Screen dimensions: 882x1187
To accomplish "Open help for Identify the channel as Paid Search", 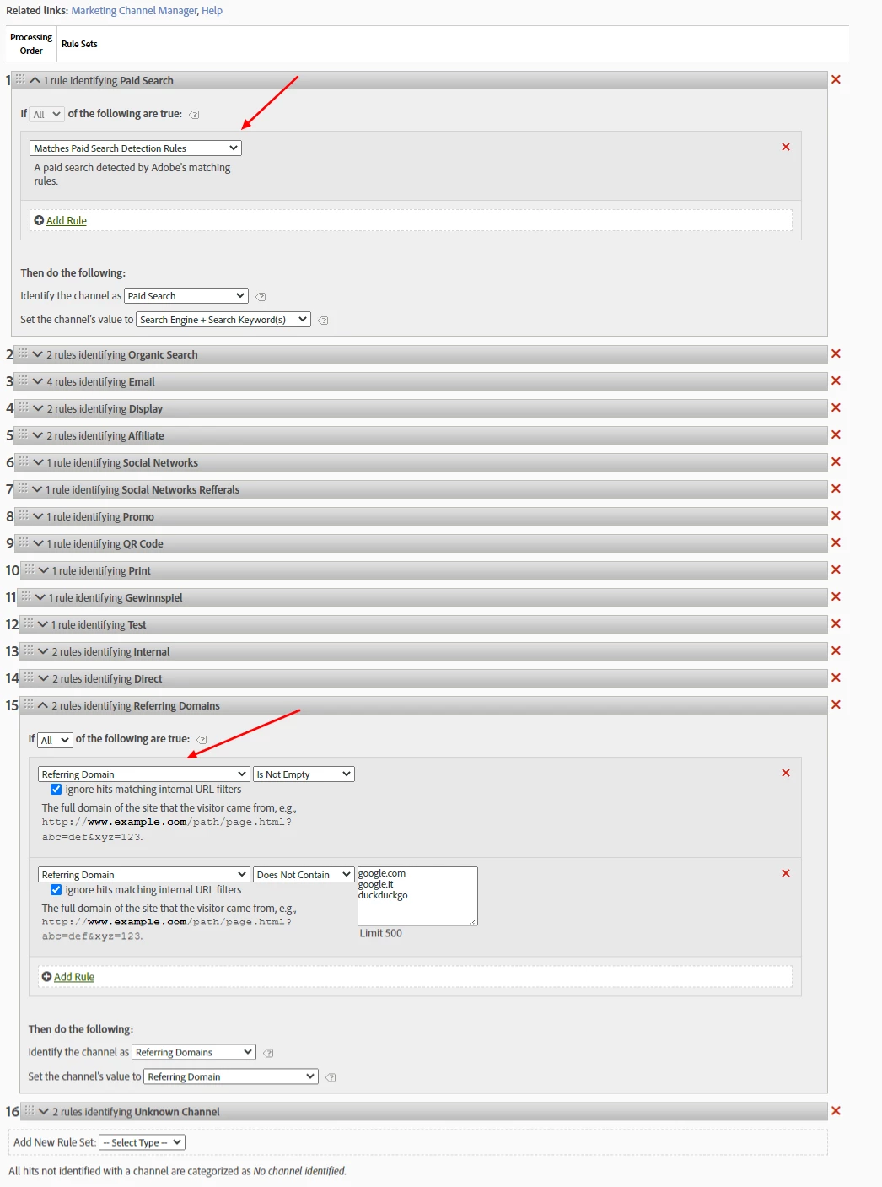I will click(261, 297).
